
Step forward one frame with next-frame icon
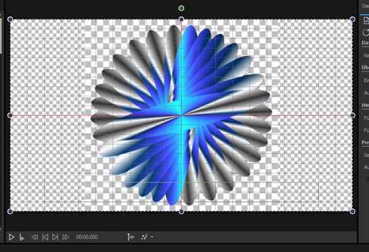56,237
